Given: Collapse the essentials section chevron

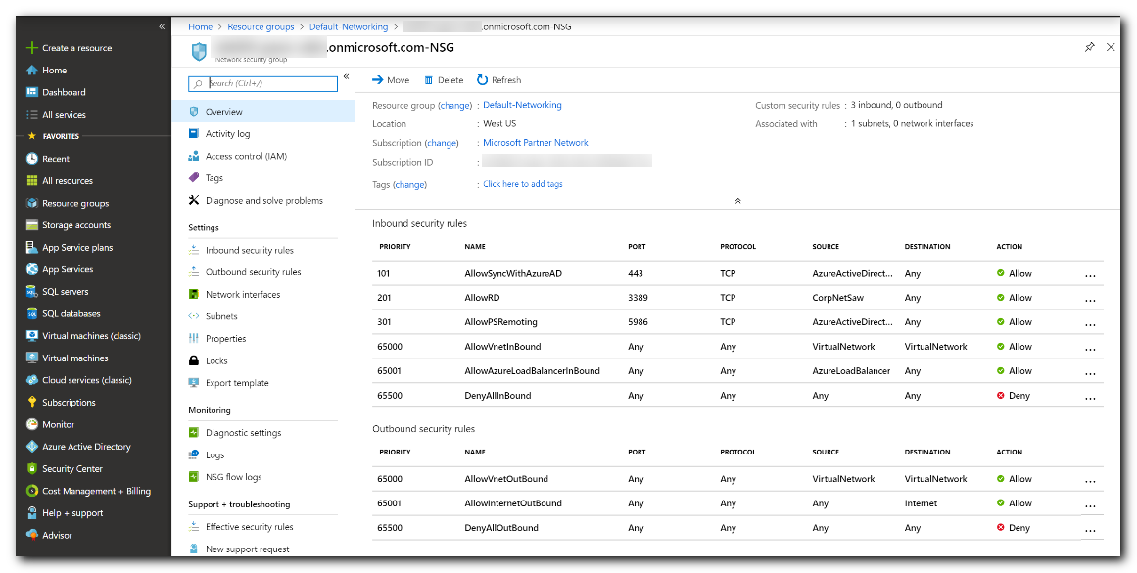Looking at the screenshot, I should [x=738, y=200].
